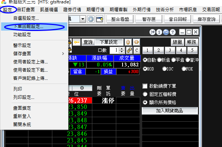The width and height of the screenshot is (222, 147).
Task: Select the 新倉 radio button
Action: (x=159, y=60)
